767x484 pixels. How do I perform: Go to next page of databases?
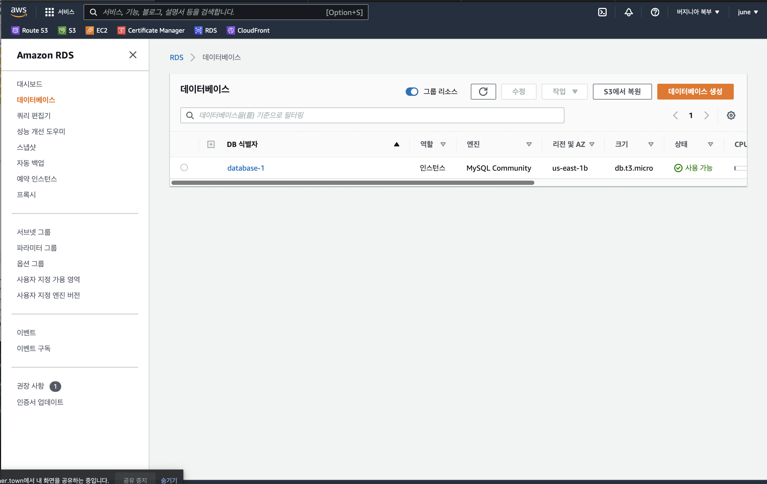pyautogui.click(x=706, y=115)
